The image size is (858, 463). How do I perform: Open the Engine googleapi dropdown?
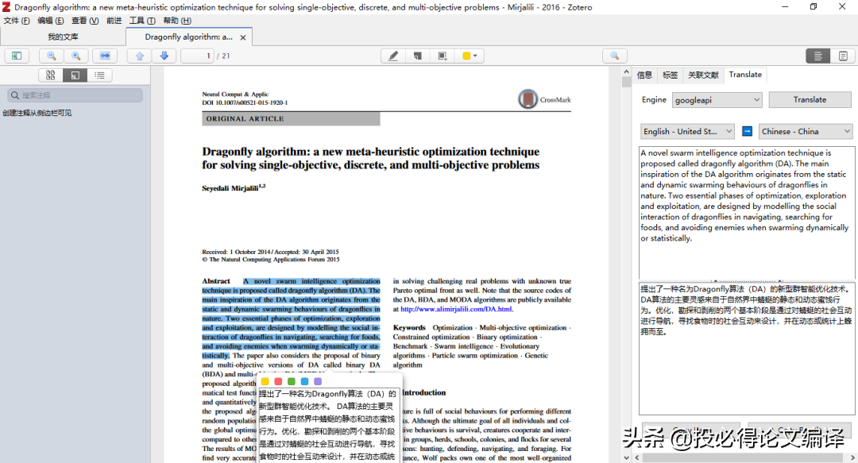(717, 99)
